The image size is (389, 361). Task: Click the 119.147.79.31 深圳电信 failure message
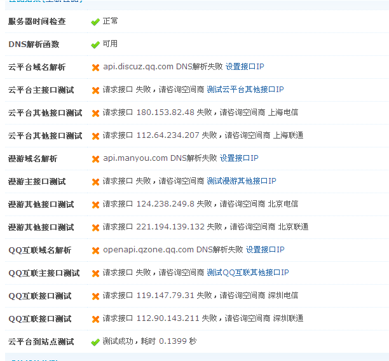[200, 296]
